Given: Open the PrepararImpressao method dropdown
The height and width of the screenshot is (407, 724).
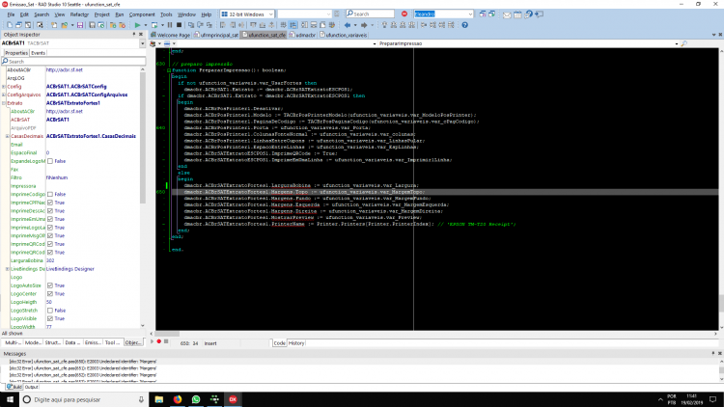Looking at the screenshot, I should 677,43.
